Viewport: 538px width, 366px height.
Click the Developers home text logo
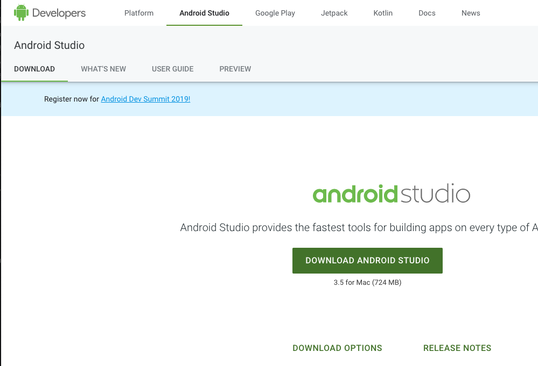pyautogui.click(x=59, y=13)
